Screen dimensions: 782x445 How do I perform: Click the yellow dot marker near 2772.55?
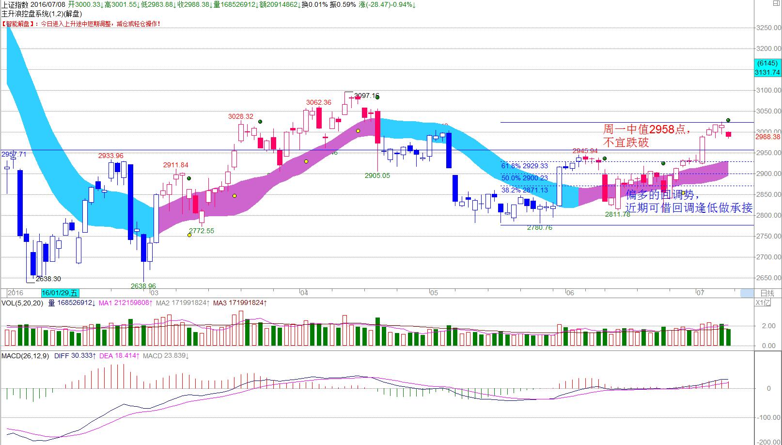pos(189,235)
